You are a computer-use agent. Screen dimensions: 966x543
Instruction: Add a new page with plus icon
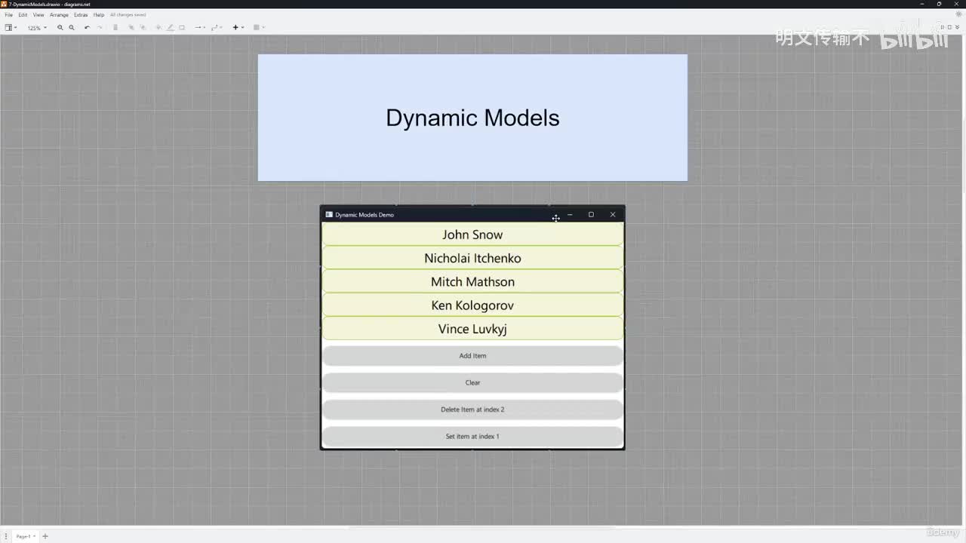tap(45, 536)
